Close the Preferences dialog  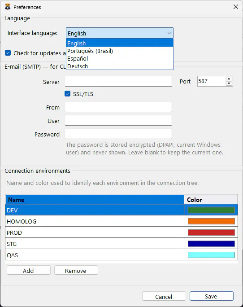[x=235, y=7]
